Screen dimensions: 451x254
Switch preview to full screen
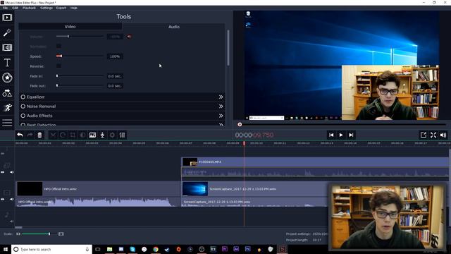click(x=433, y=135)
